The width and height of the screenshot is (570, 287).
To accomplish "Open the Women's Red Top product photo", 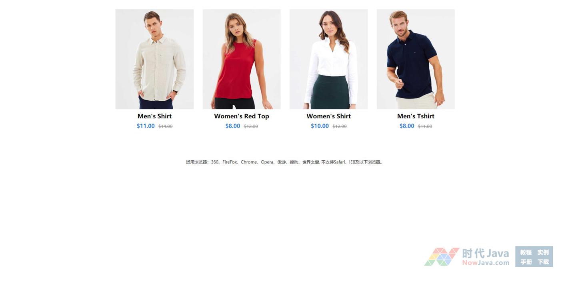I will (x=242, y=59).
